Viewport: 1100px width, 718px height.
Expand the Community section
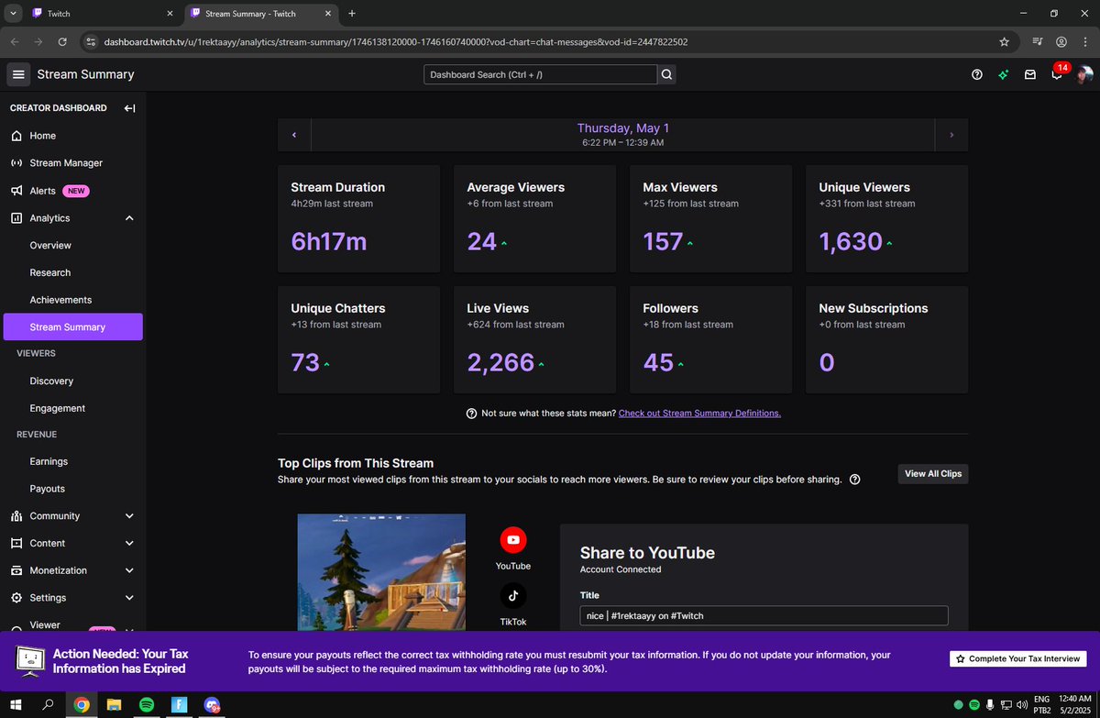coord(129,516)
